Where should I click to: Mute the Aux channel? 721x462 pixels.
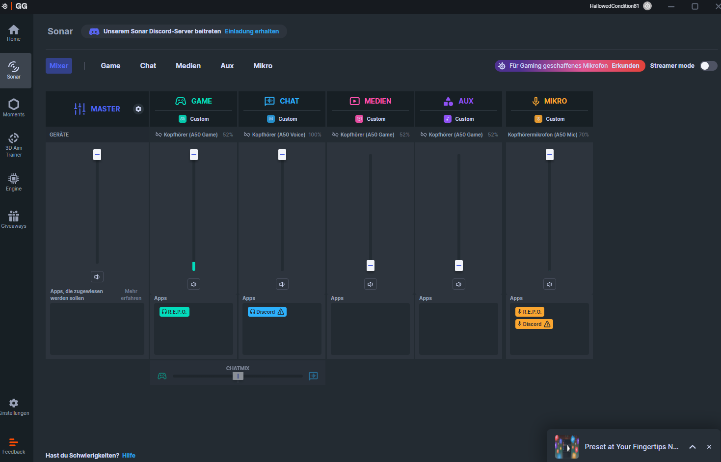(x=459, y=284)
